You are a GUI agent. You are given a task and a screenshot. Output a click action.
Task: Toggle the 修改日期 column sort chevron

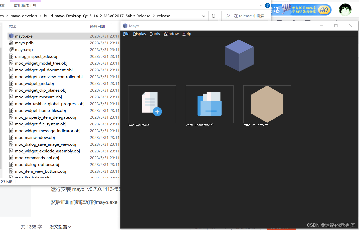[110, 23]
